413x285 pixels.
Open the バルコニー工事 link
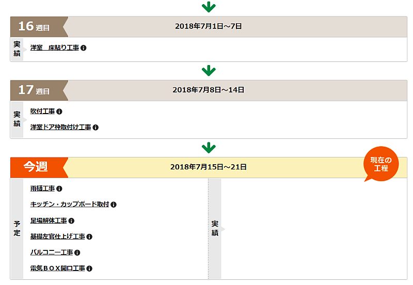tap(51, 252)
